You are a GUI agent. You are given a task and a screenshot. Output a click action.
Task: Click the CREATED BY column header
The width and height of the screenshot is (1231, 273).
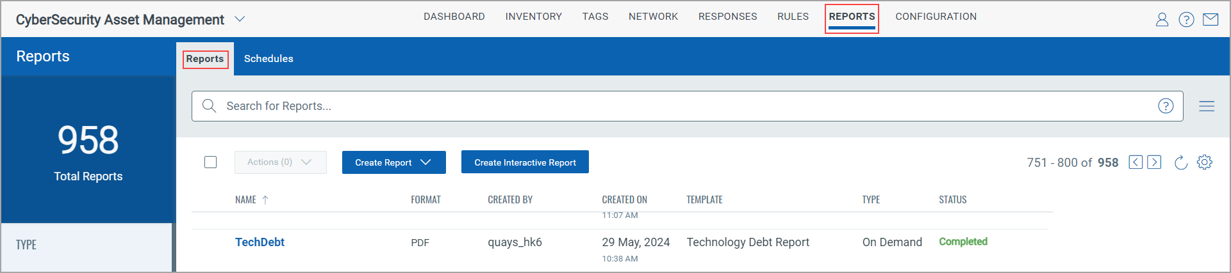[510, 200]
